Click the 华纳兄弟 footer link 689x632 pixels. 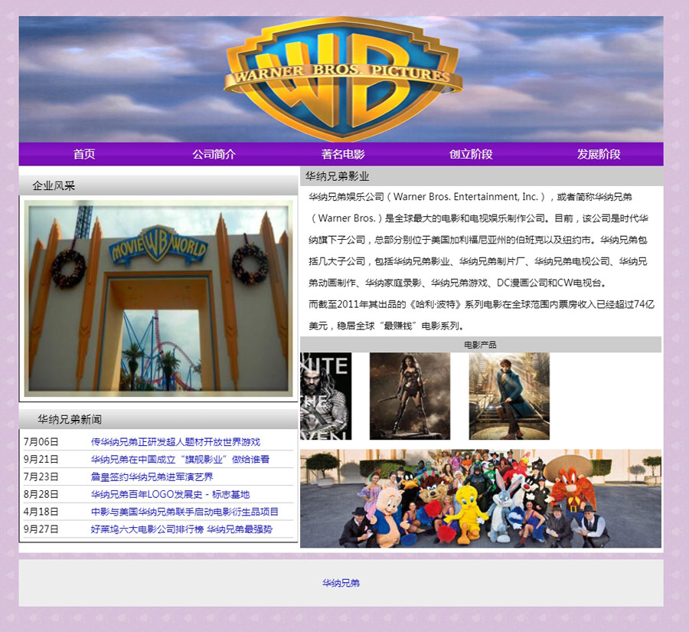(341, 583)
